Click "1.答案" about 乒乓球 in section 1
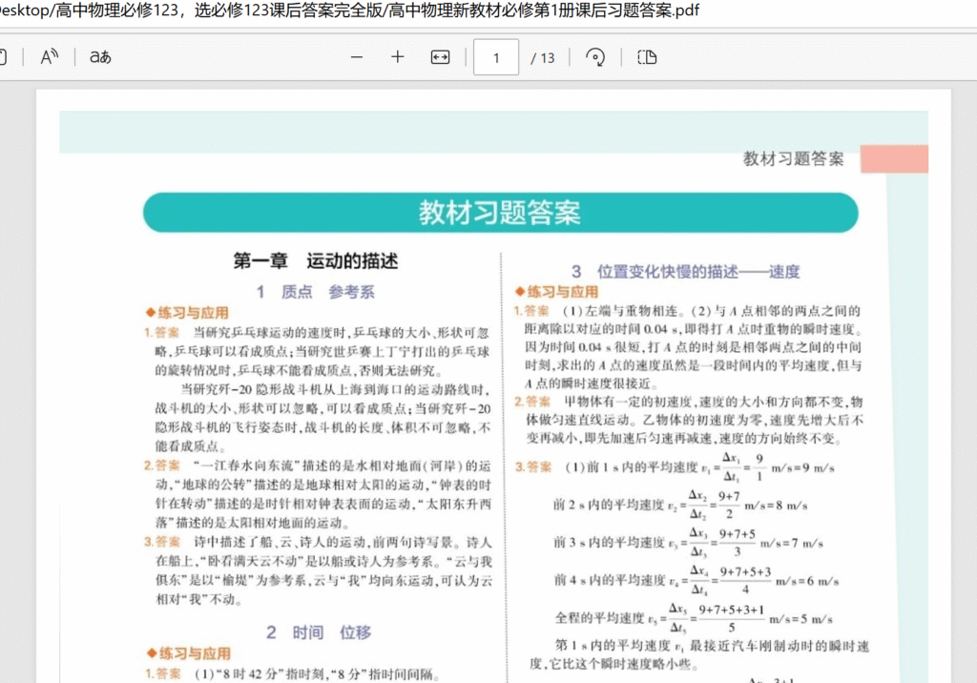This screenshot has width=977, height=683. (x=161, y=333)
